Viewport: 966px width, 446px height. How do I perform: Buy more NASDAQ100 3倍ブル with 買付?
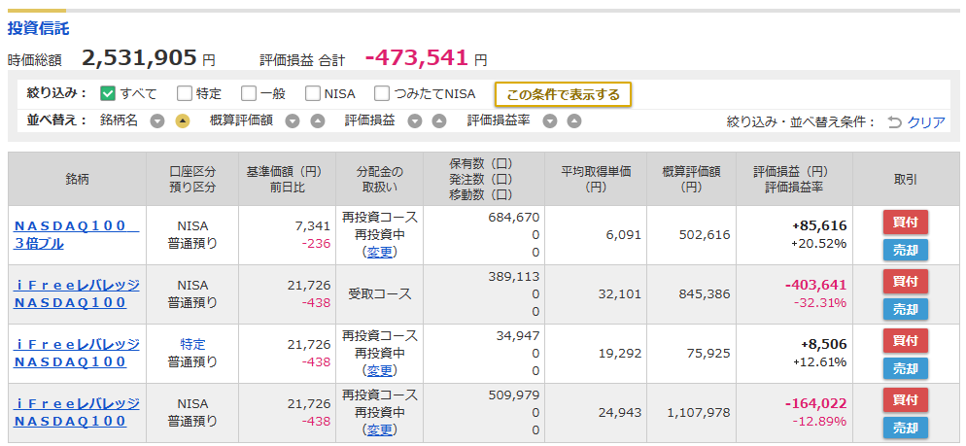pos(905,222)
